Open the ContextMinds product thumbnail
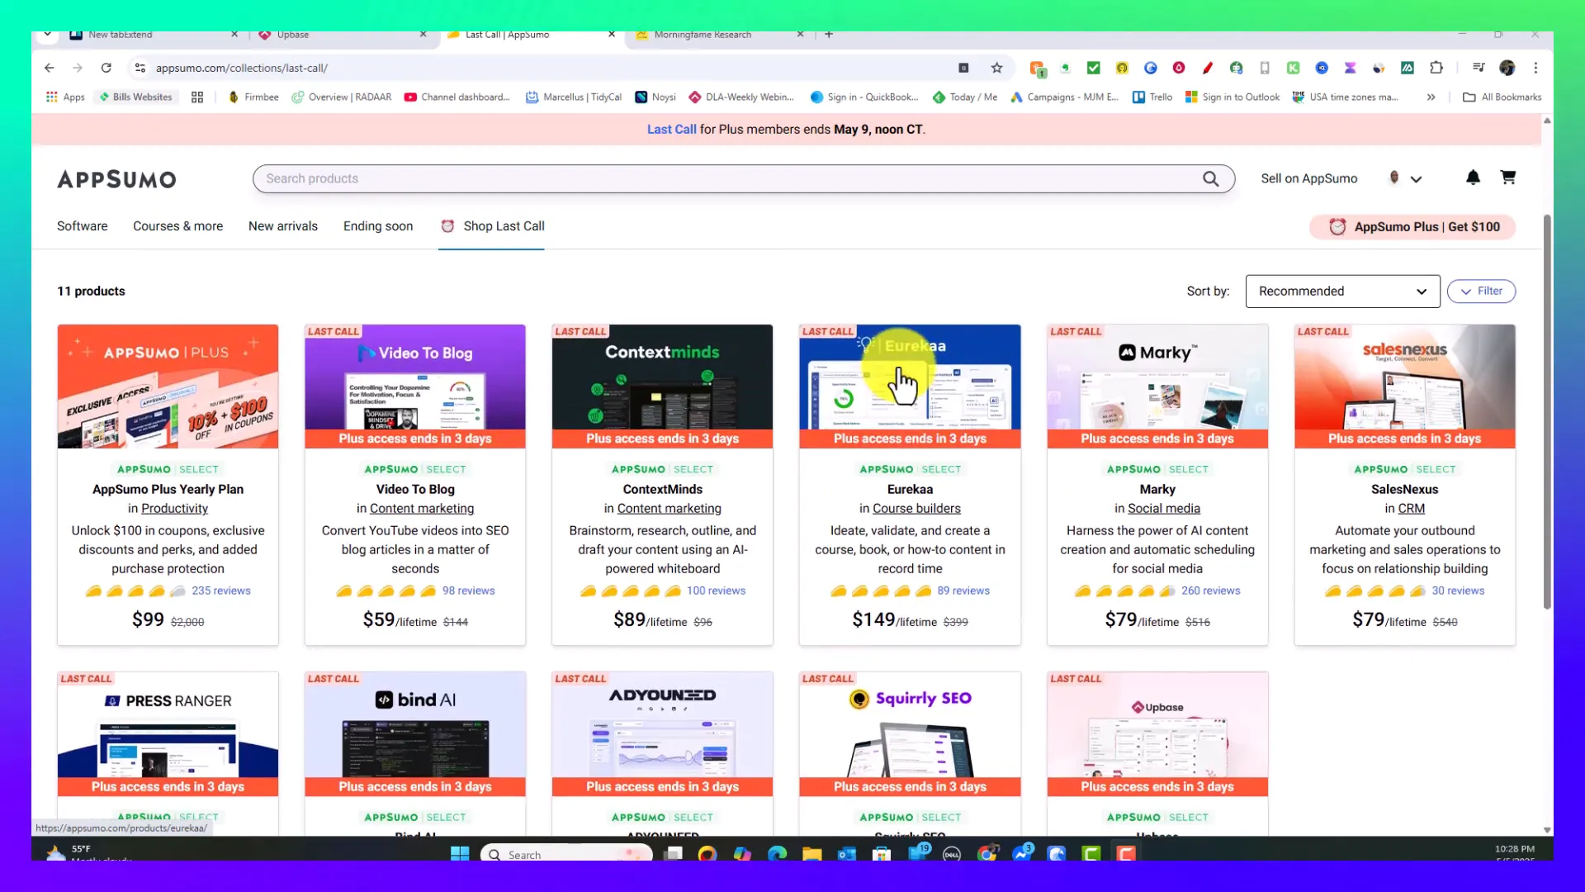 (662, 386)
